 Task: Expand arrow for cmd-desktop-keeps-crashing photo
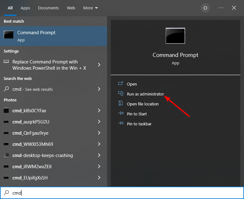click(99, 155)
